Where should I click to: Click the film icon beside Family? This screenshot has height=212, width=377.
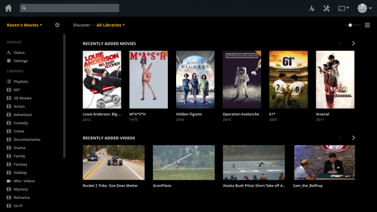tap(9, 156)
